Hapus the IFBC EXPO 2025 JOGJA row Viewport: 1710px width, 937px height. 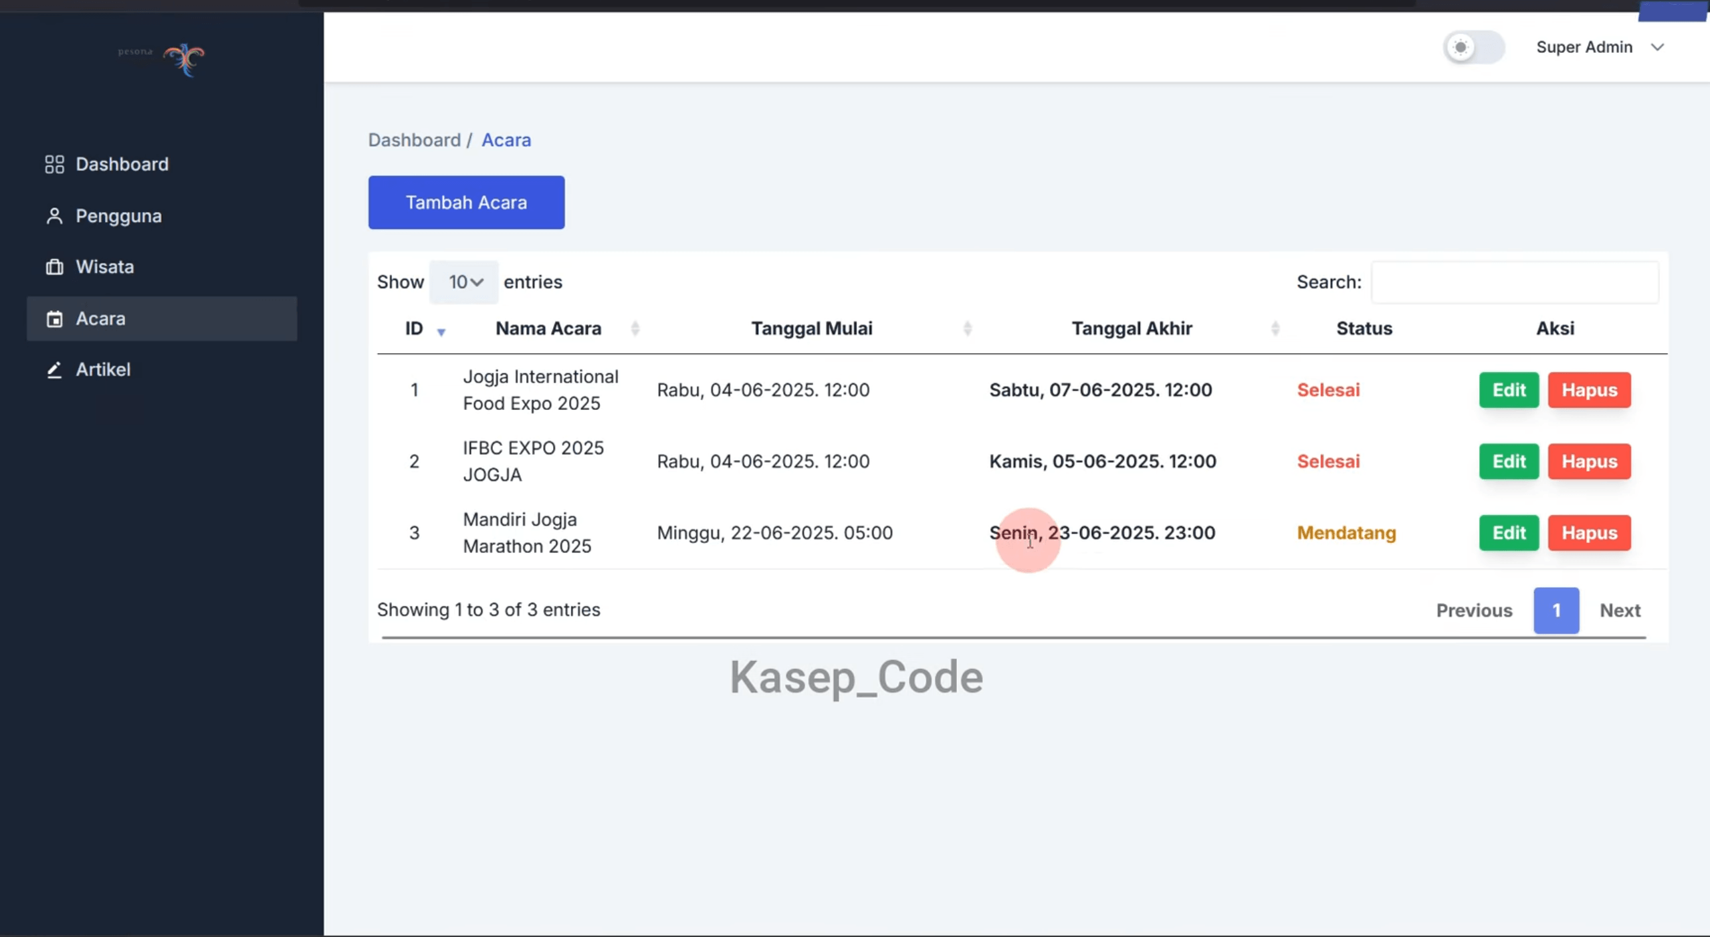pos(1589,461)
